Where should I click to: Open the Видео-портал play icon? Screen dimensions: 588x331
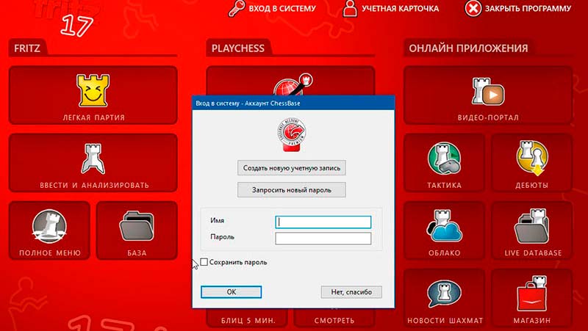click(x=488, y=91)
